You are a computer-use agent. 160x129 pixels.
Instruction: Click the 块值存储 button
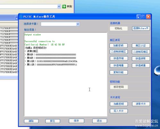119,59
